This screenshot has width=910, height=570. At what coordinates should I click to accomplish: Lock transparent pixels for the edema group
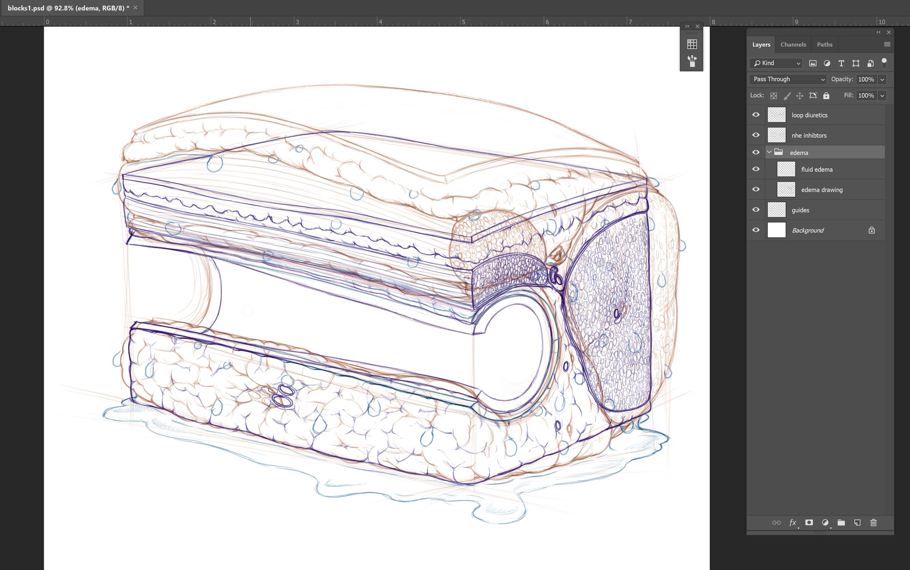tap(773, 95)
